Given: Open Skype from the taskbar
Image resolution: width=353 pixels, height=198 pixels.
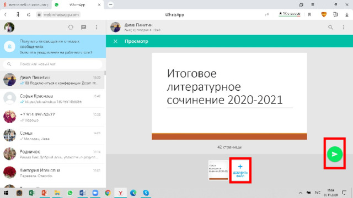Looking at the screenshot, I should pyautogui.click(x=146, y=193).
